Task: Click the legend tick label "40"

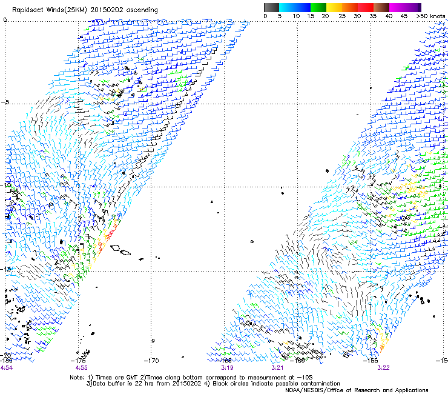Action: (x=389, y=16)
